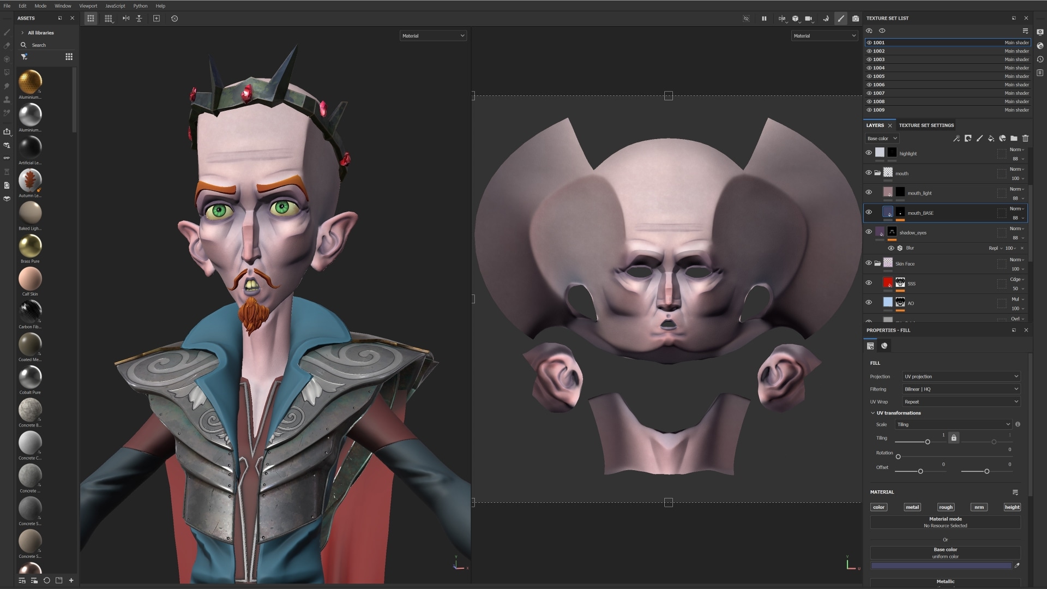This screenshot has height=589, width=1047.
Task: Add a fill layer with bucket icon
Action: 991,139
